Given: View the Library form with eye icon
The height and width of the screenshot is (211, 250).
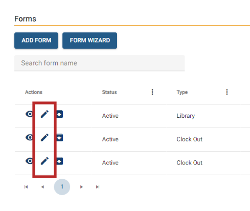Looking at the screenshot, I should pos(29,114).
